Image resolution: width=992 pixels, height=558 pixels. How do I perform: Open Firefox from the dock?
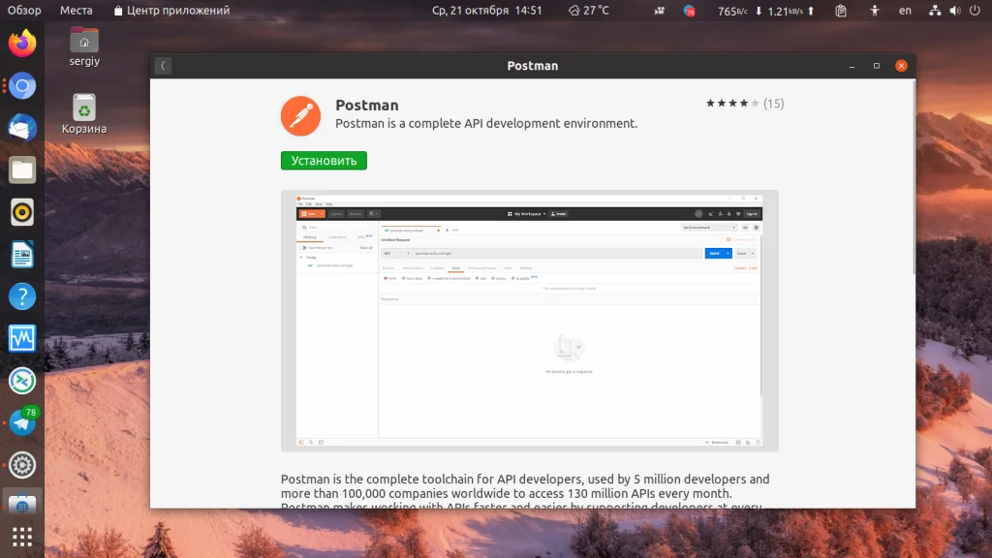point(22,44)
